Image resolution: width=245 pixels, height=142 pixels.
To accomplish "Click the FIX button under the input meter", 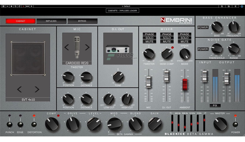I will (x=215, y=106).
